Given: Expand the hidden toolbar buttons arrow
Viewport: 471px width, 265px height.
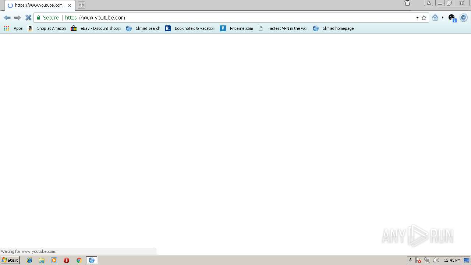Looking at the screenshot, I should [443, 18].
